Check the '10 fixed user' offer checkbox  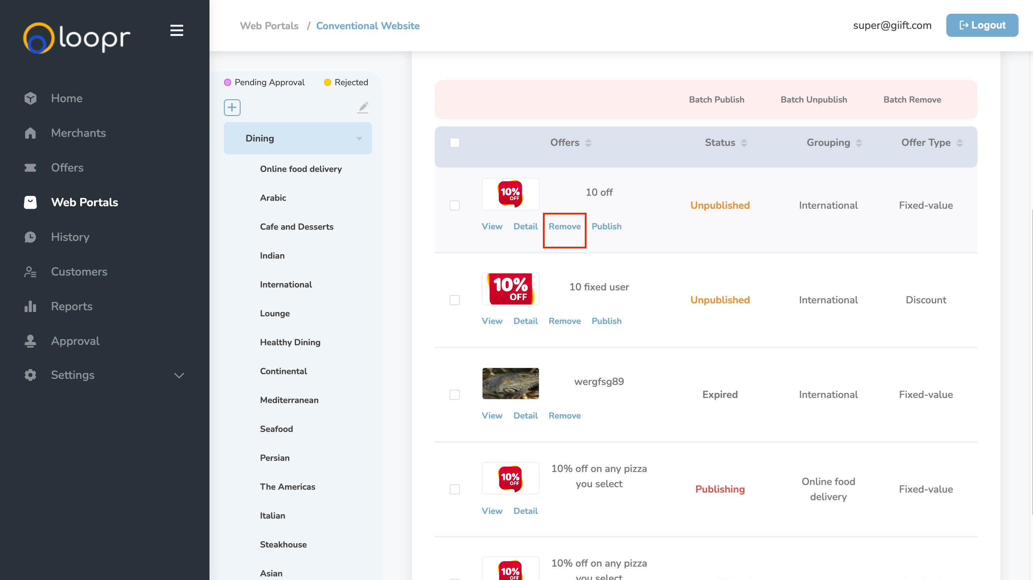click(x=454, y=300)
